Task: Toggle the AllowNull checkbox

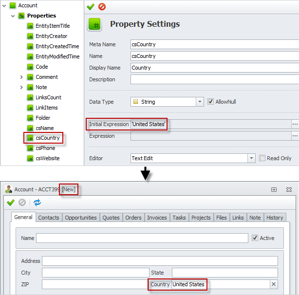Action: pyautogui.click(x=210, y=102)
